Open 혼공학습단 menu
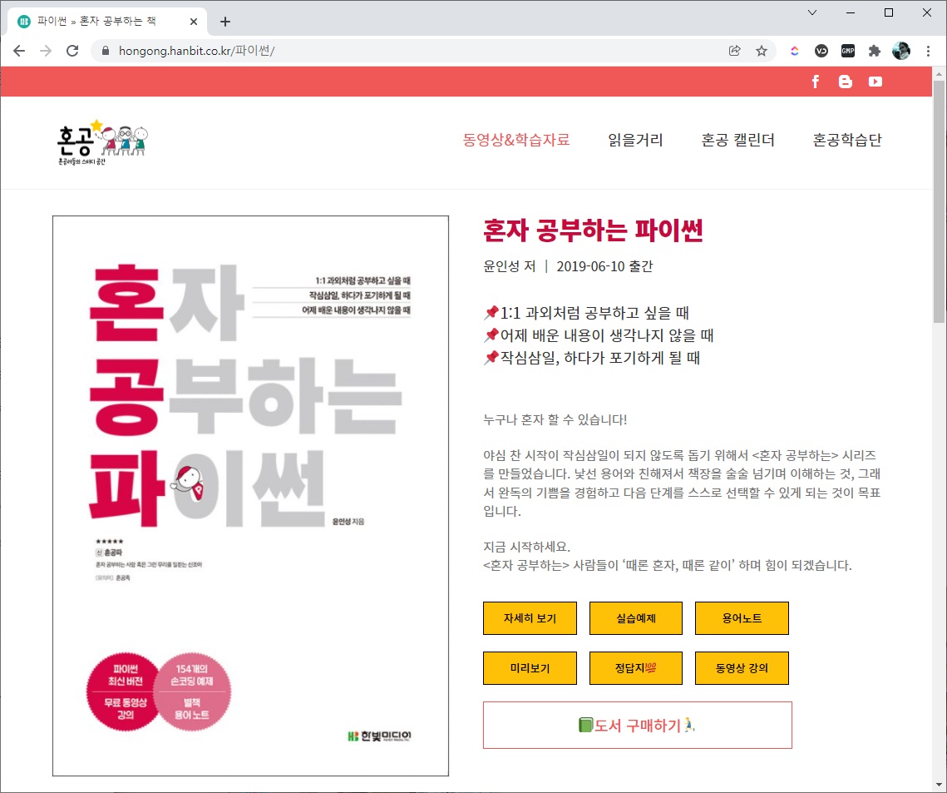947x793 pixels. pos(846,141)
